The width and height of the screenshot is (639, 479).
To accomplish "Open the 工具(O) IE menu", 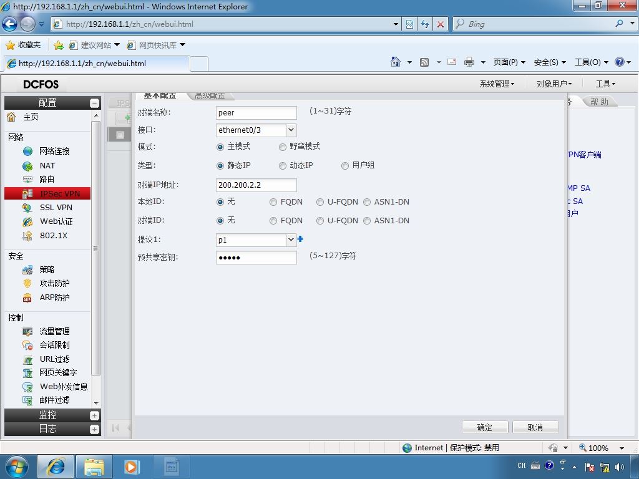I will coord(592,62).
